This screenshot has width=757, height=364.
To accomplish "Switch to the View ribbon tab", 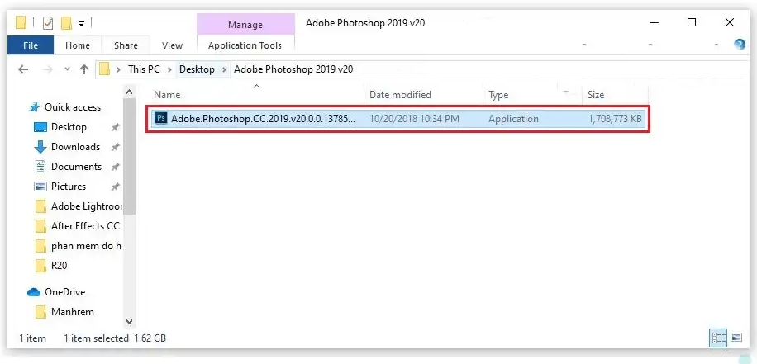I will point(172,45).
